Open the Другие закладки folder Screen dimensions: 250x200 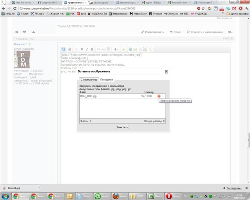point(237,14)
